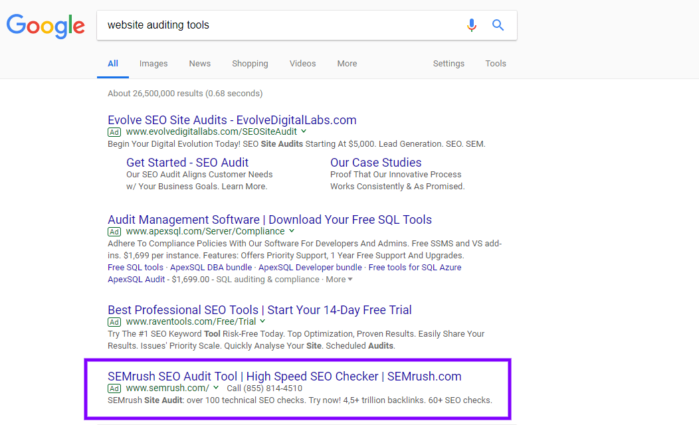Open the SEMrush SEO Audit Tool result

tap(284, 376)
